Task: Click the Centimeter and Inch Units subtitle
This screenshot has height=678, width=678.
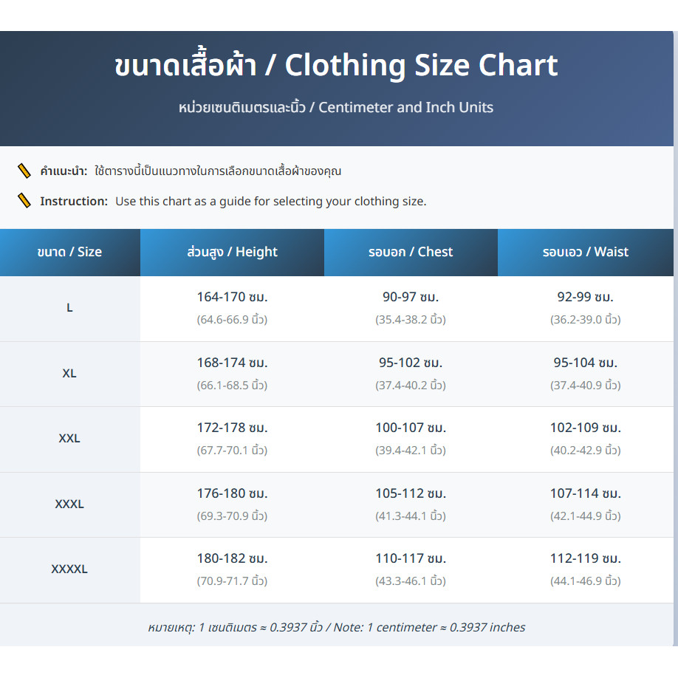Action: 337,107
